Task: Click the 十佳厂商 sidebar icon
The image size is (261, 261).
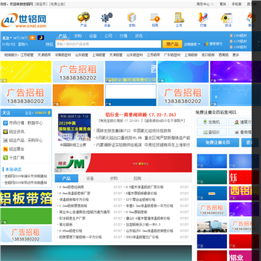Action: pos(5,158)
